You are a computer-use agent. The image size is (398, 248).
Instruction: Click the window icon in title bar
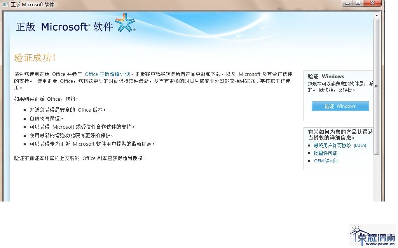(x=5, y=4)
